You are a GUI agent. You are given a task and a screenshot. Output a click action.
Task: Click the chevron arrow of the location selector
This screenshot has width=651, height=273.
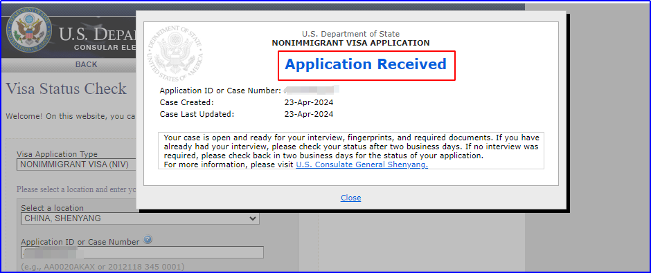[252, 218]
